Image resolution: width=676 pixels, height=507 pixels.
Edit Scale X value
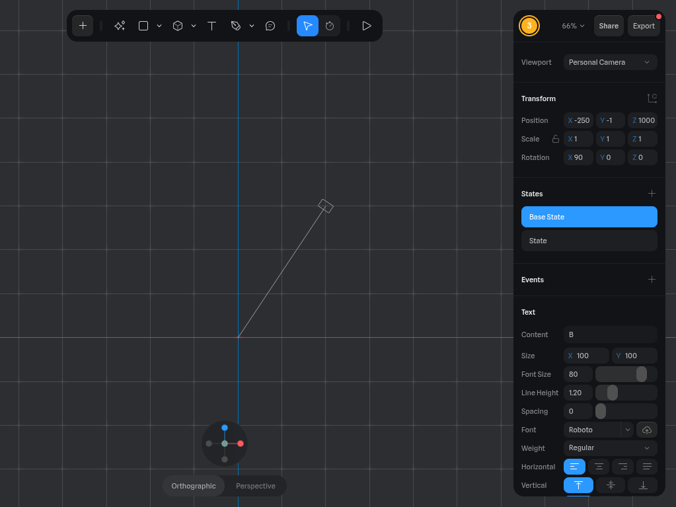point(578,139)
